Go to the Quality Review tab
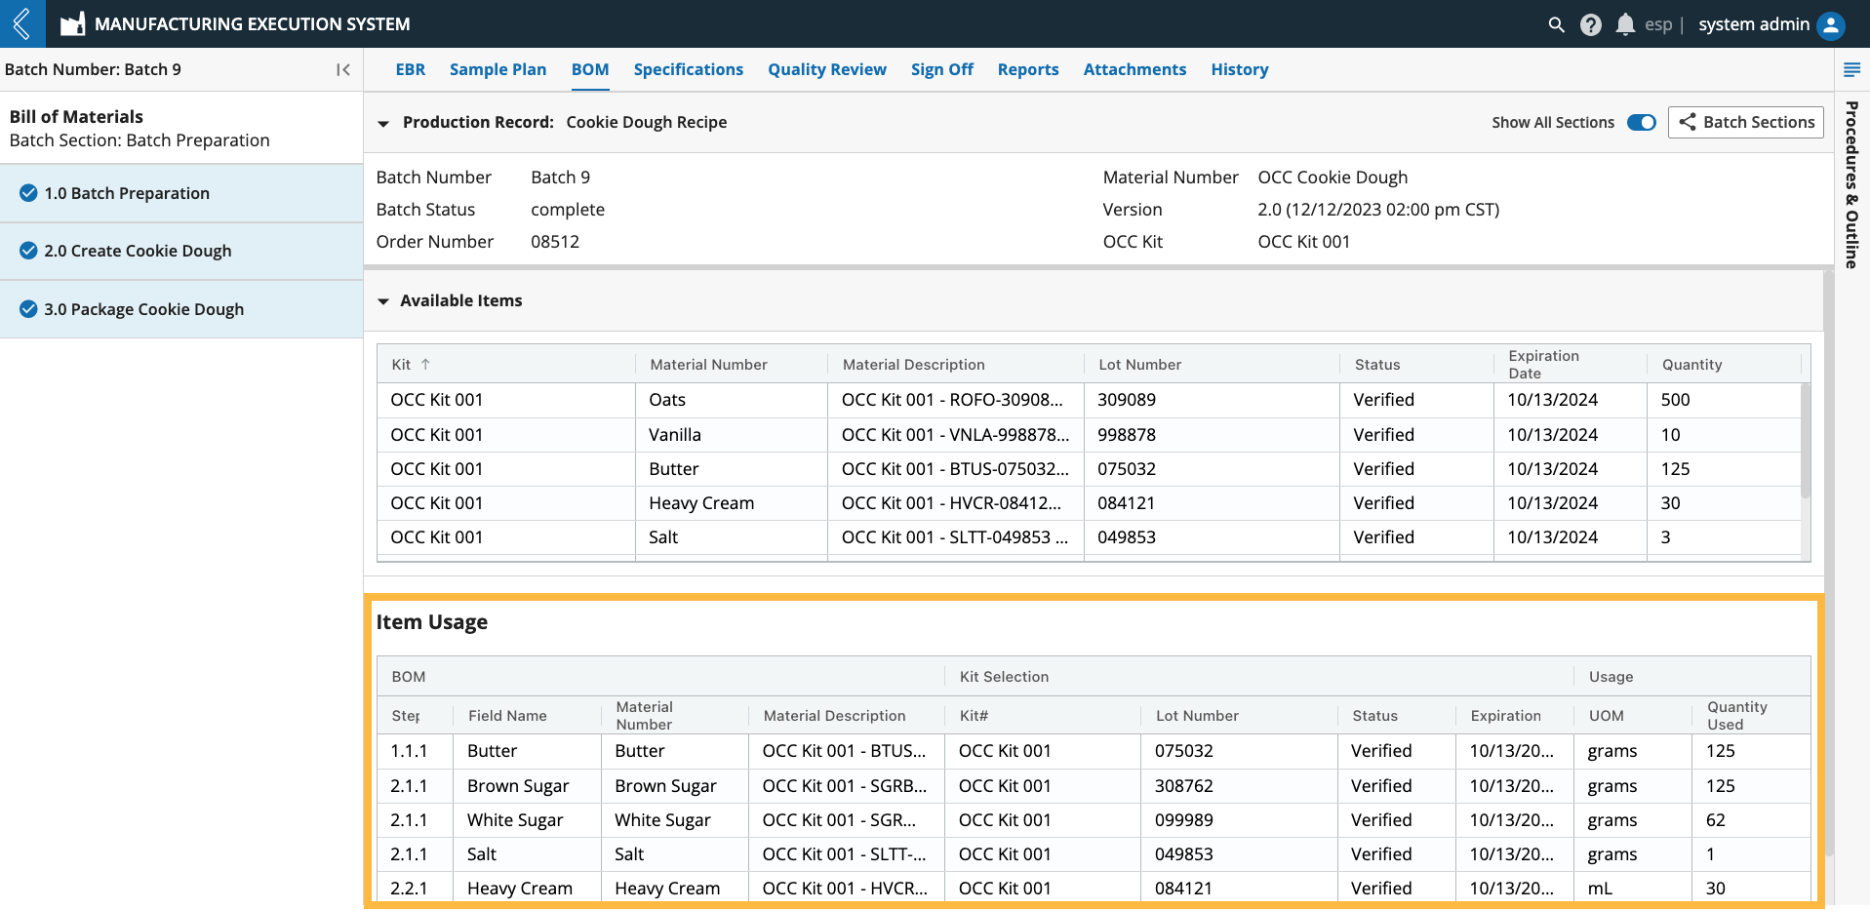The width and height of the screenshot is (1870, 910). tap(827, 69)
